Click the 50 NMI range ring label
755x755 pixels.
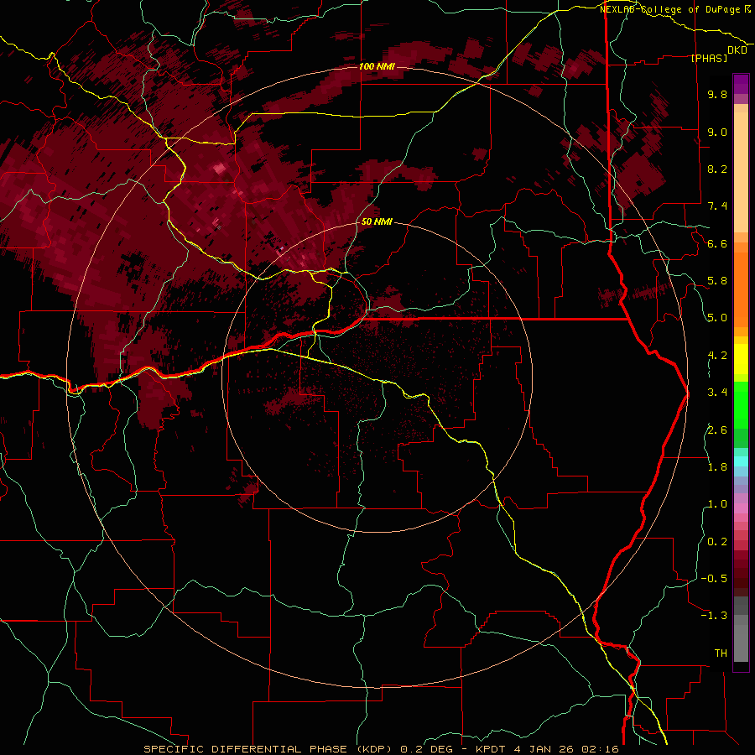click(x=377, y=222)
